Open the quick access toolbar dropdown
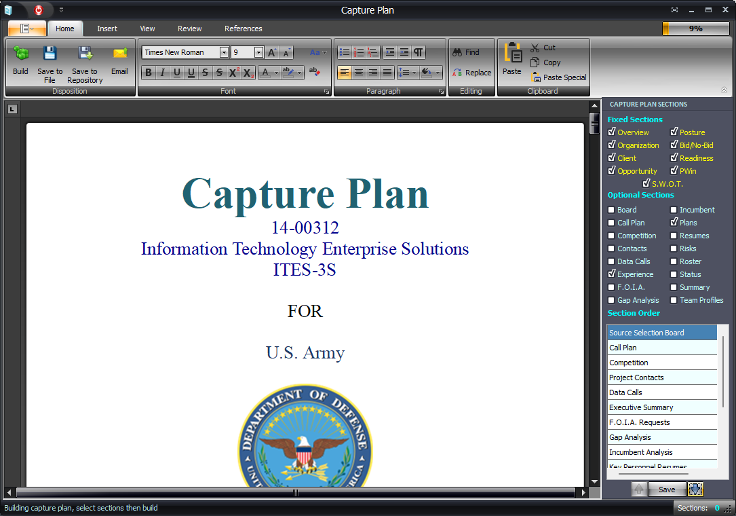 (x=61, y=10)
